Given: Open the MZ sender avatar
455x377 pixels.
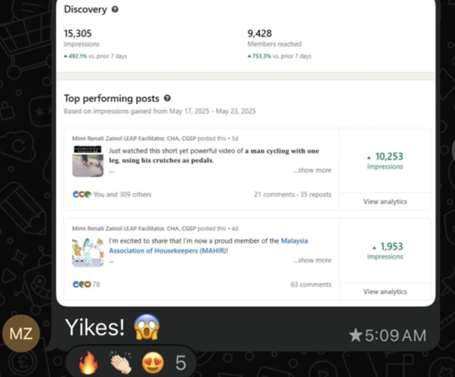Looking at the screenshot, I should coord(21,333).
